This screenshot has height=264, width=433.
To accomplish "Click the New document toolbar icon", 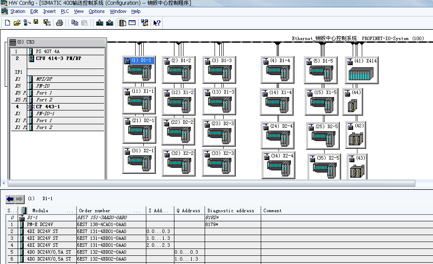I will click(7, 22).
